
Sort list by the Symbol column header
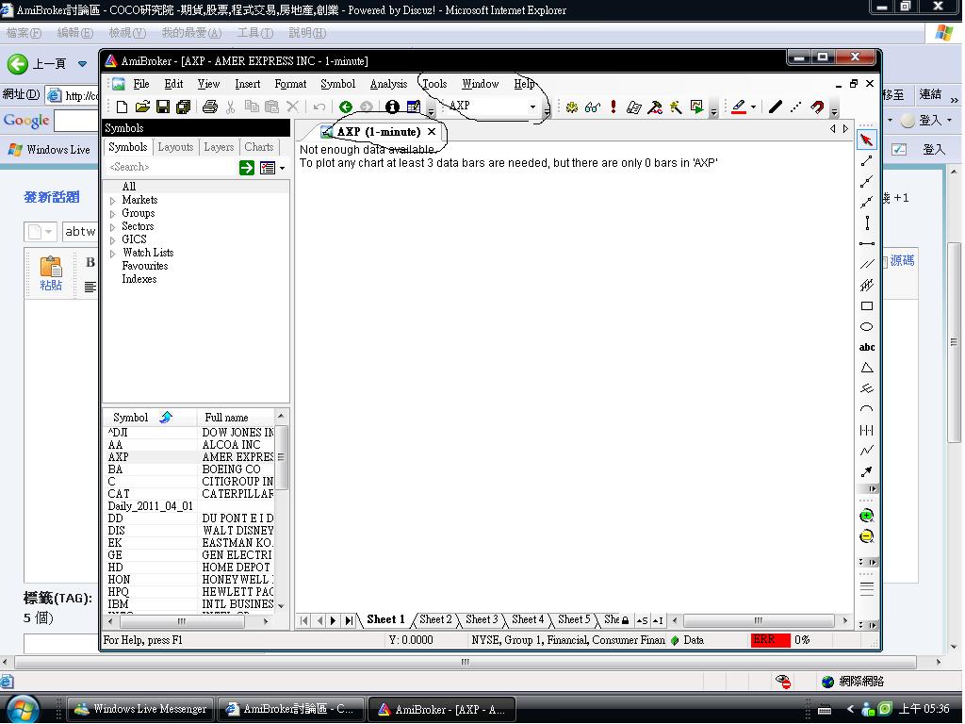[x=150, y=418]
